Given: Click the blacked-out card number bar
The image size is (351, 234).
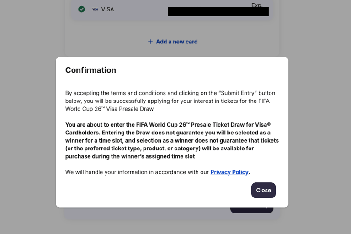Looking at the screenshot, I should (218, 11).
